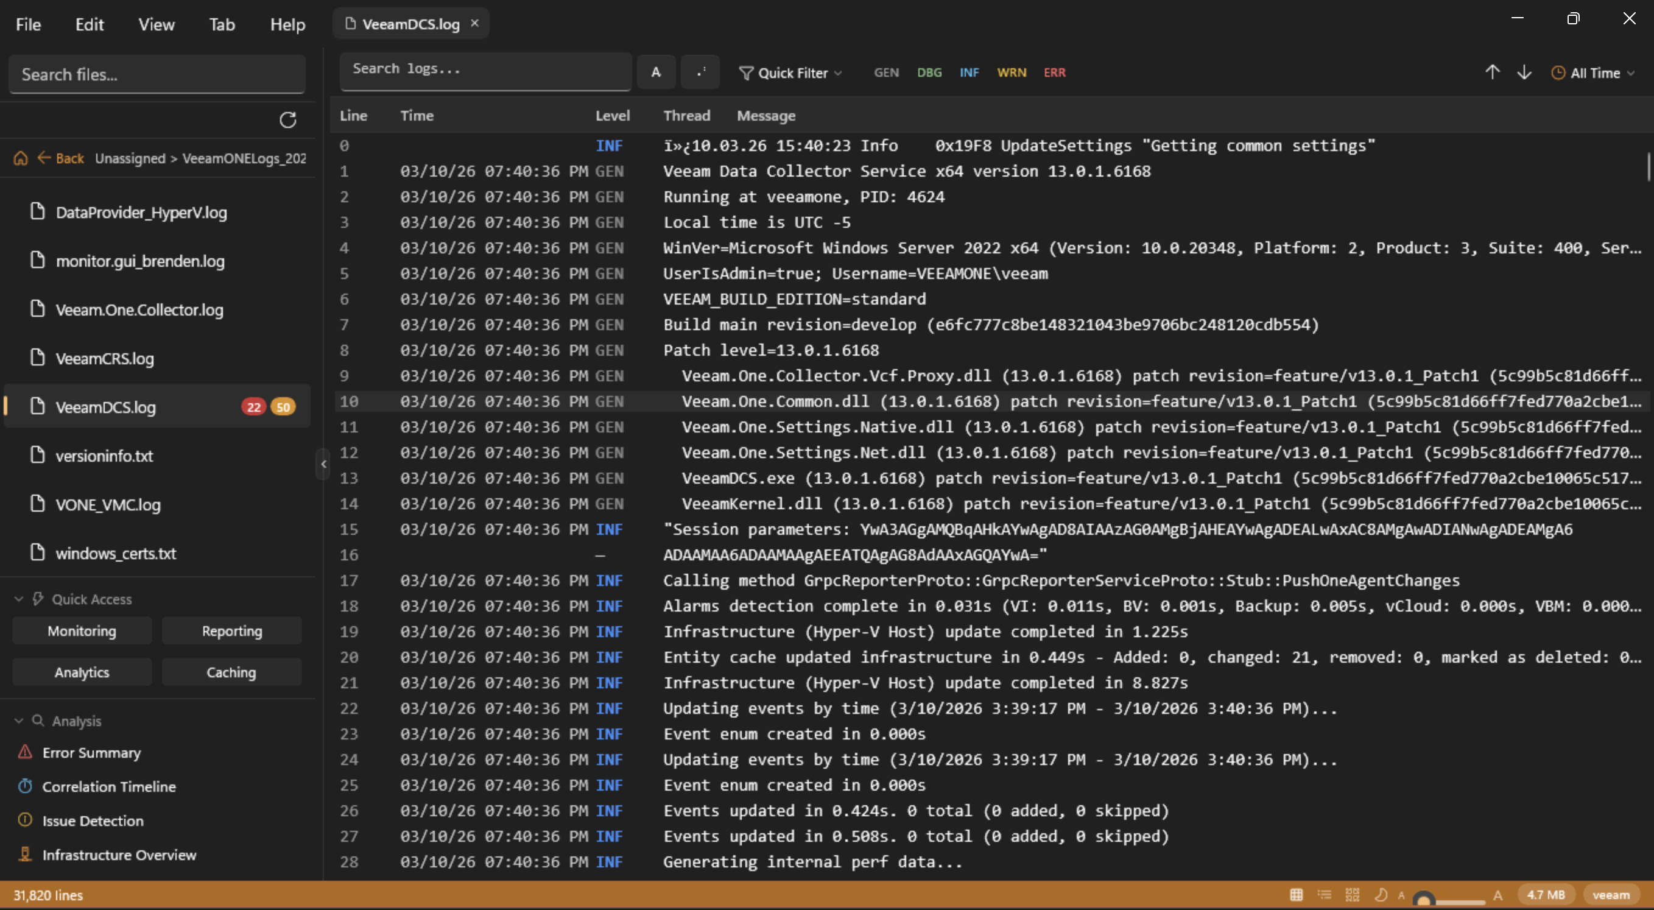Go to the home folder icon
This screenshot has width=1654, height=910.
(21, 158)
